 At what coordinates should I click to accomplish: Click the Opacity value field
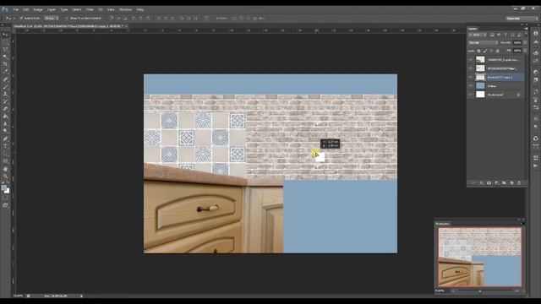coord(516,43)
